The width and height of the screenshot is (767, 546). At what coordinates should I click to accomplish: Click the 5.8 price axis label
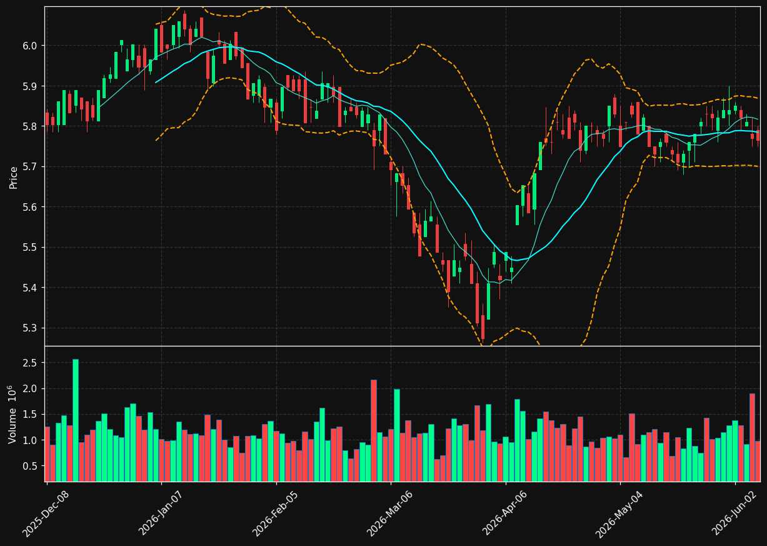point(31,126)
